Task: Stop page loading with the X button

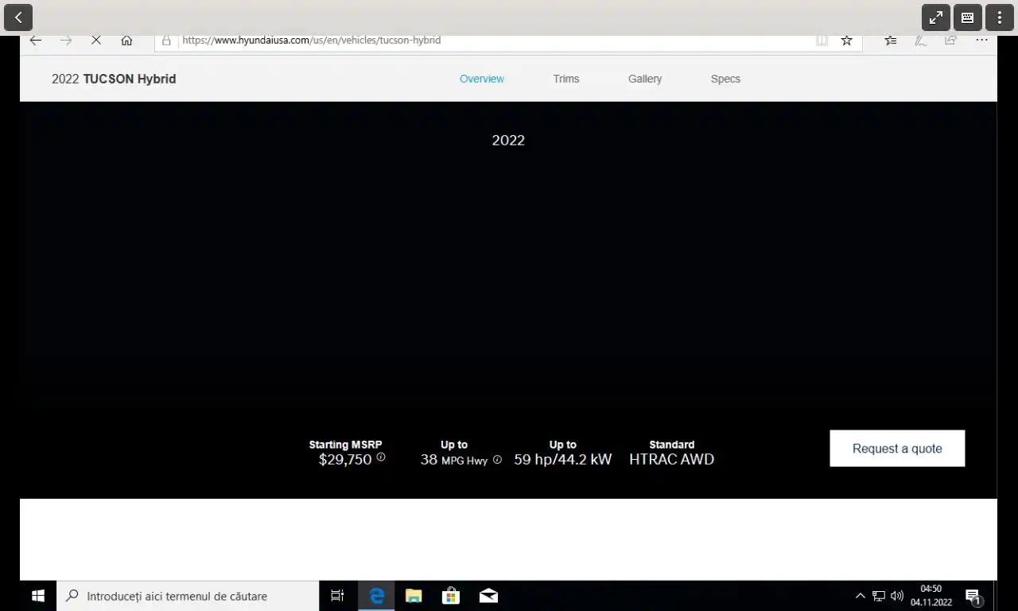Action: (x=96, y=40)
